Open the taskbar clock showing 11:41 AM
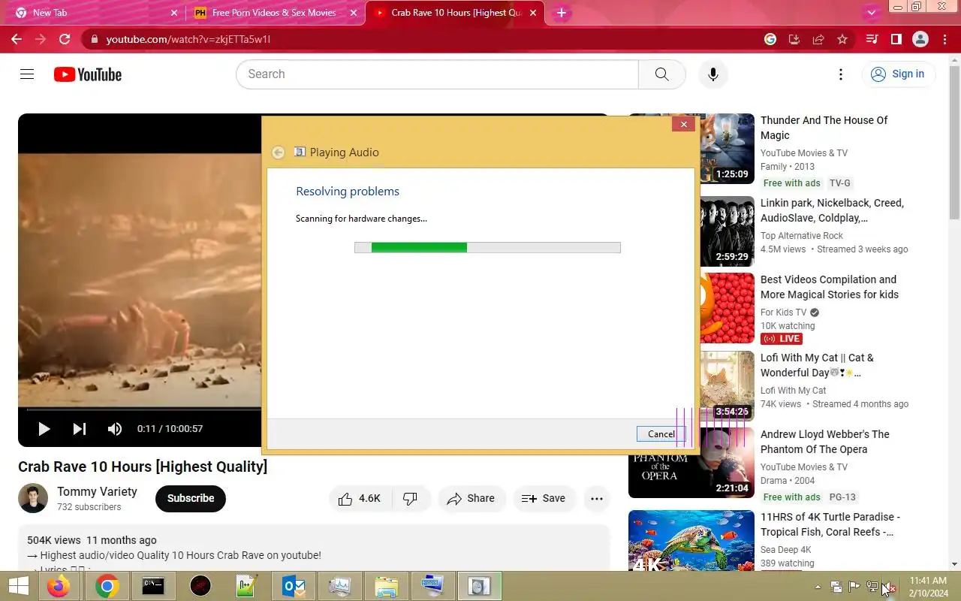This screenshot has width=961, height=601. [x=928, y=586]
